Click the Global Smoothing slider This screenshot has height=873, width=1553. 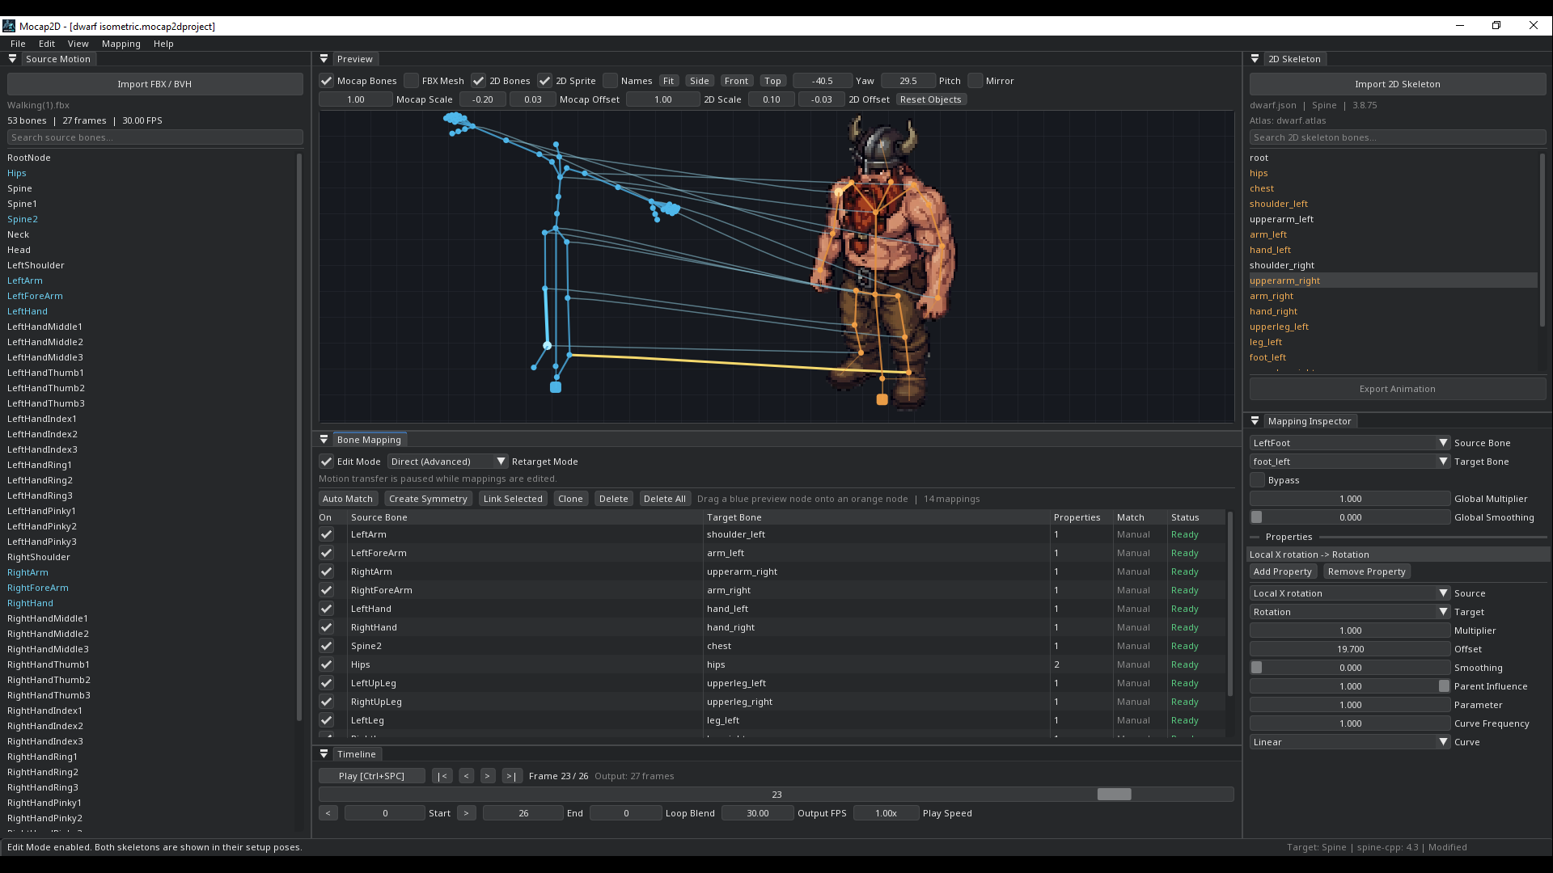[x=1349, y=517]
